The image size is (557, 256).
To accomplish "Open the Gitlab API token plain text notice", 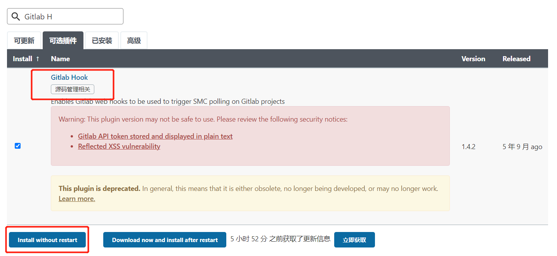I will pos(155,136).
